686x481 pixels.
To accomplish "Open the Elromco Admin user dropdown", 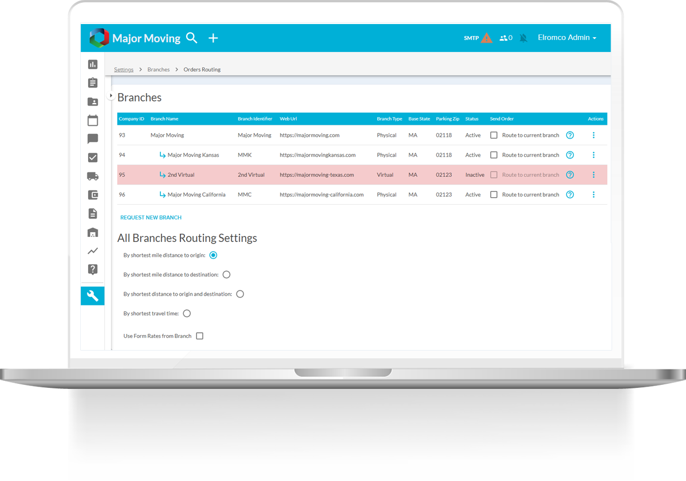I will pyautogui.click(x=567, y=38).
